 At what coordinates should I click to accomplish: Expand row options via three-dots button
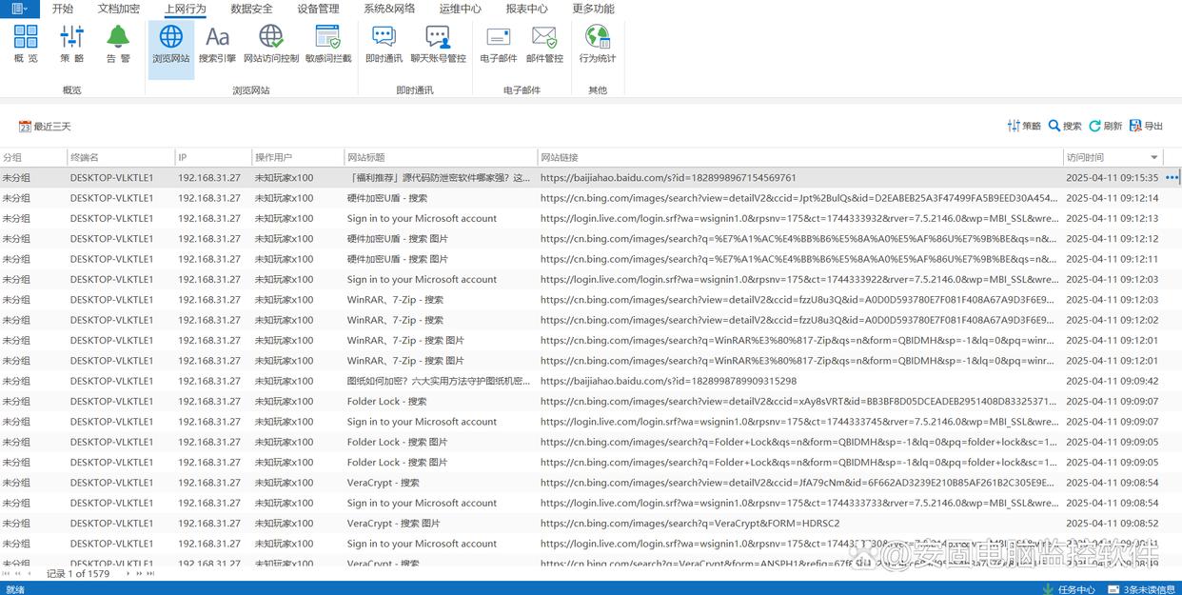1172,178
